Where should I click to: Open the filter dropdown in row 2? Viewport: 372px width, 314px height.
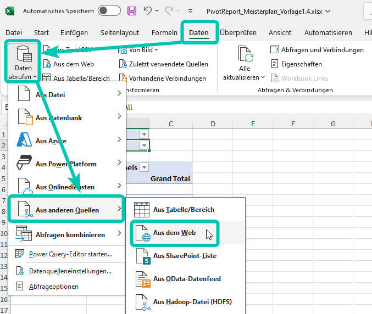click(x=144, y=145)
